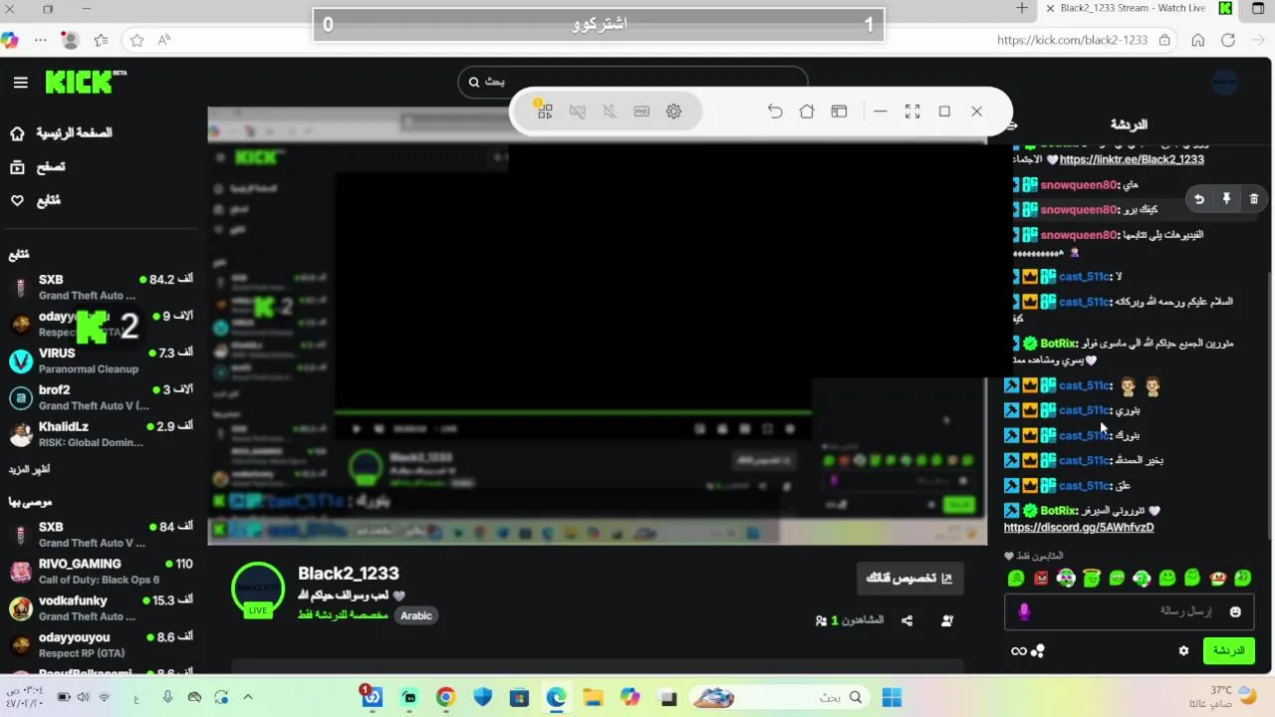The width and height of the screenshot is (1275, 717).
Task: Open the brof2 channel in followed list
Action: (100, 397)
